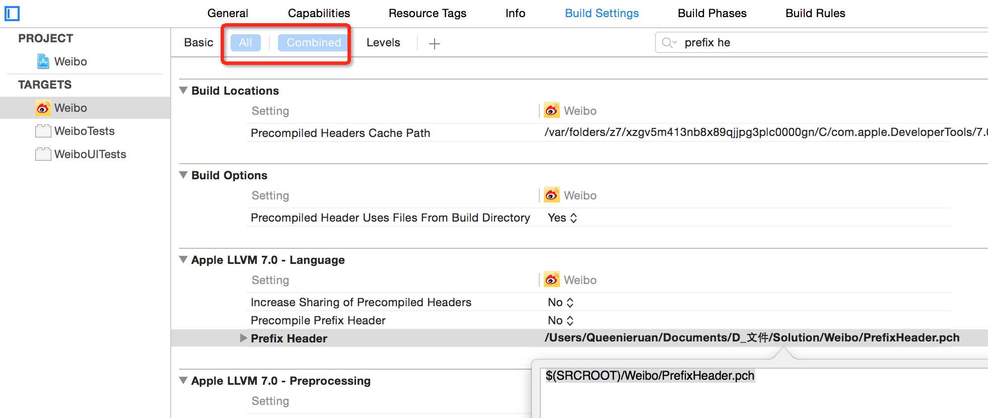Click the Increase Sharing of Precompiled Headers label
Viewport: 988px width, 418px height.
[361, 302]
